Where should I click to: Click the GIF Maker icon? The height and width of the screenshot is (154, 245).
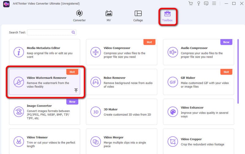coord(173,82)
